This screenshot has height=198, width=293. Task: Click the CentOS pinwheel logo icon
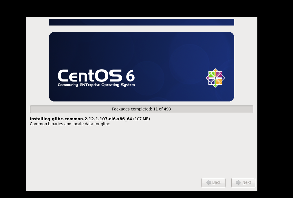pos(215,78)
